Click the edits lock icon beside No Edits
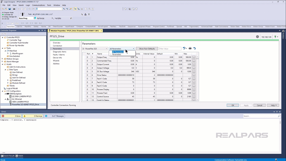This screenshot has width=286, height=161. [x=71, y=18]
